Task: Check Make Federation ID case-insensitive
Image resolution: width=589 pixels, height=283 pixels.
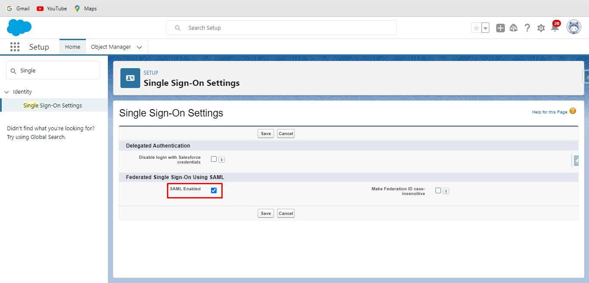Action: pos(438,190)
